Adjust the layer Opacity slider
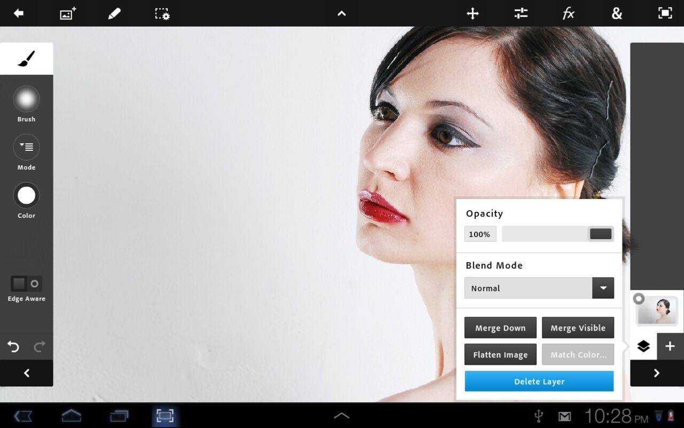The height and width of the screenshot is (428, 684). tap(601, 234)
